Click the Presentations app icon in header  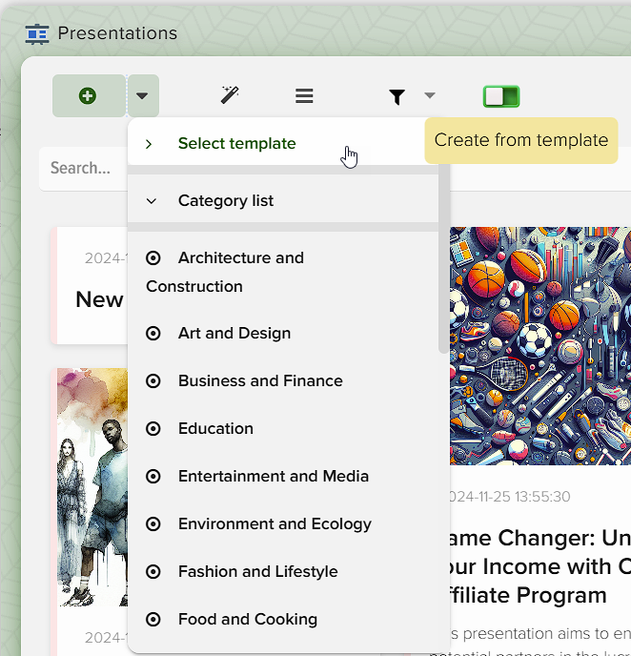click(x=37, y=34)
